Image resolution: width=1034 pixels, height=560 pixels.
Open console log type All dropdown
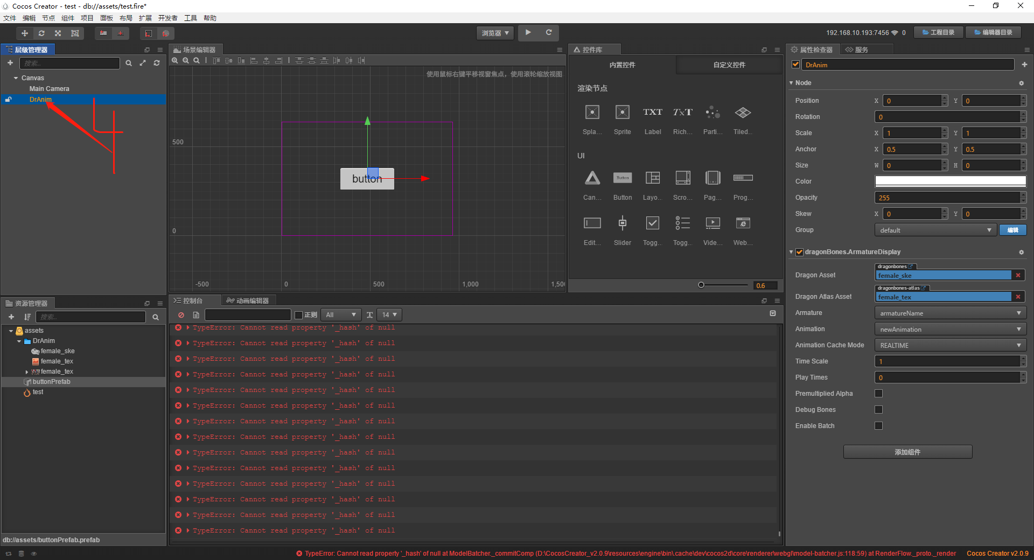[x=341, y=315]
